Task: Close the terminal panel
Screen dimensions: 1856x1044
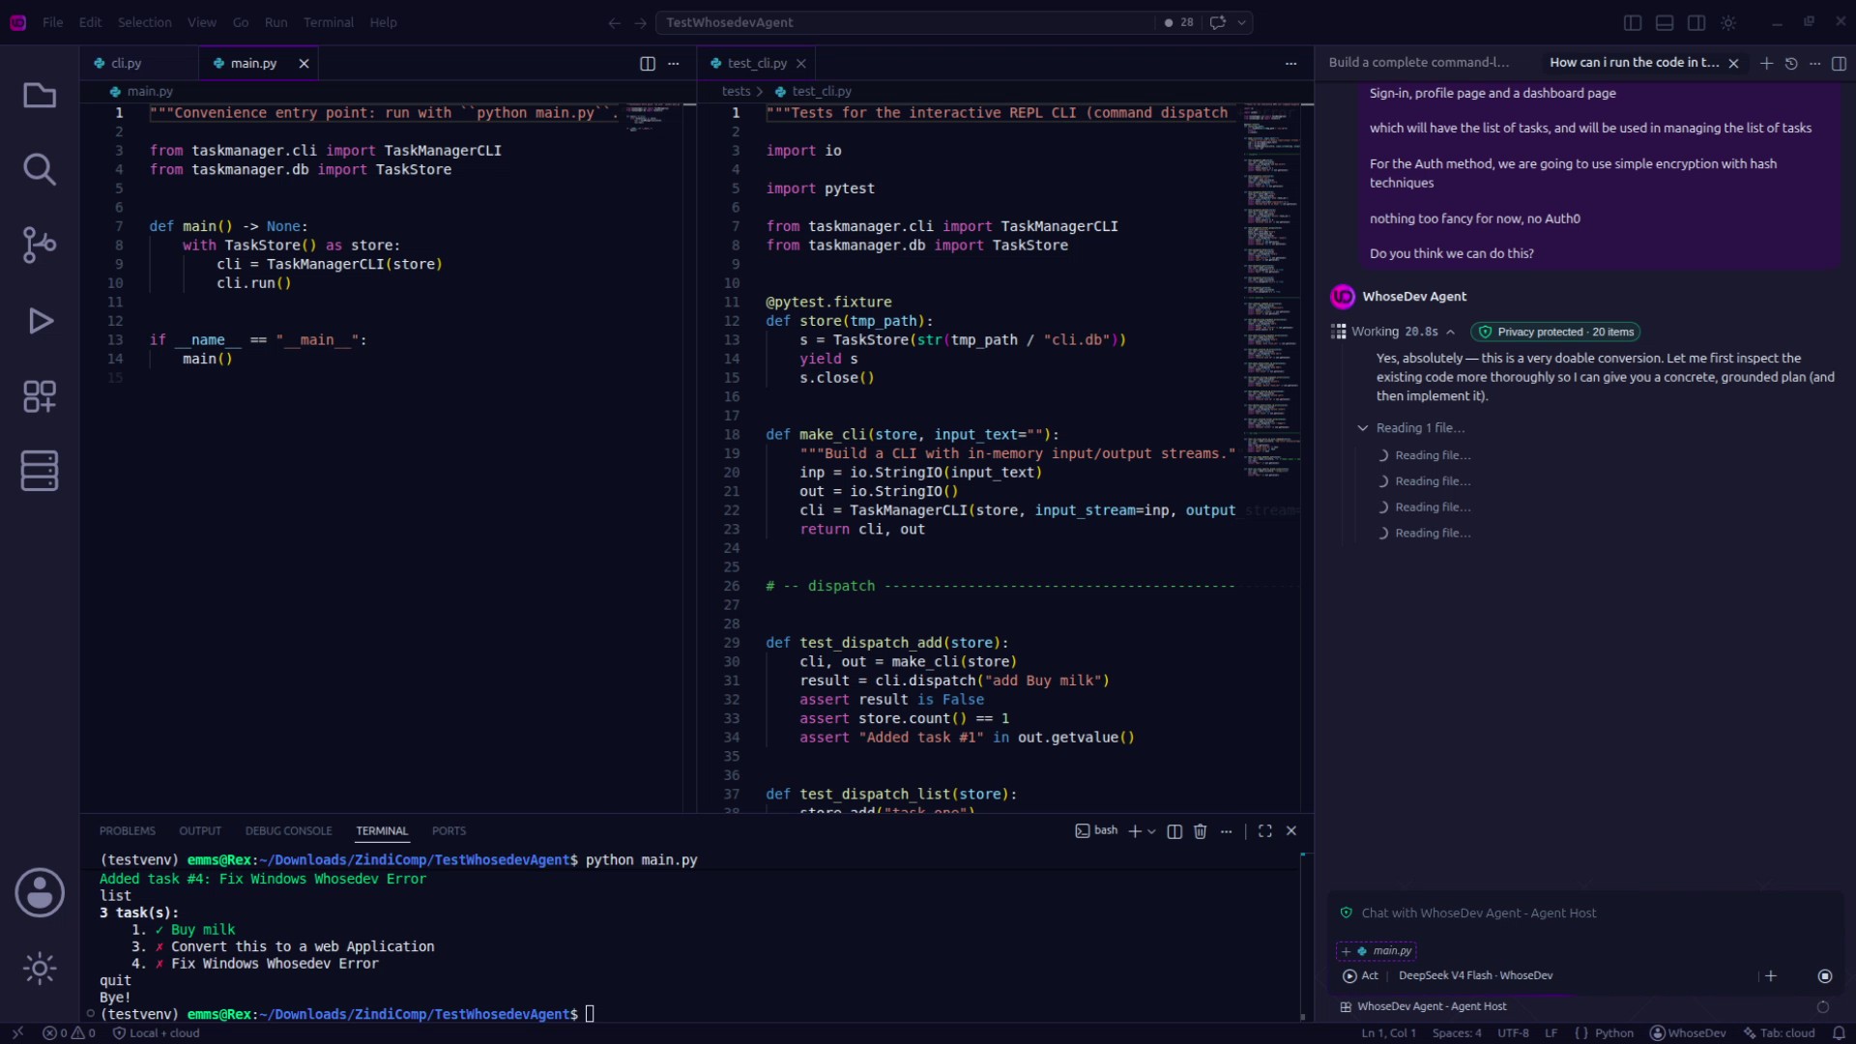Action: [x=1291, y=831]
